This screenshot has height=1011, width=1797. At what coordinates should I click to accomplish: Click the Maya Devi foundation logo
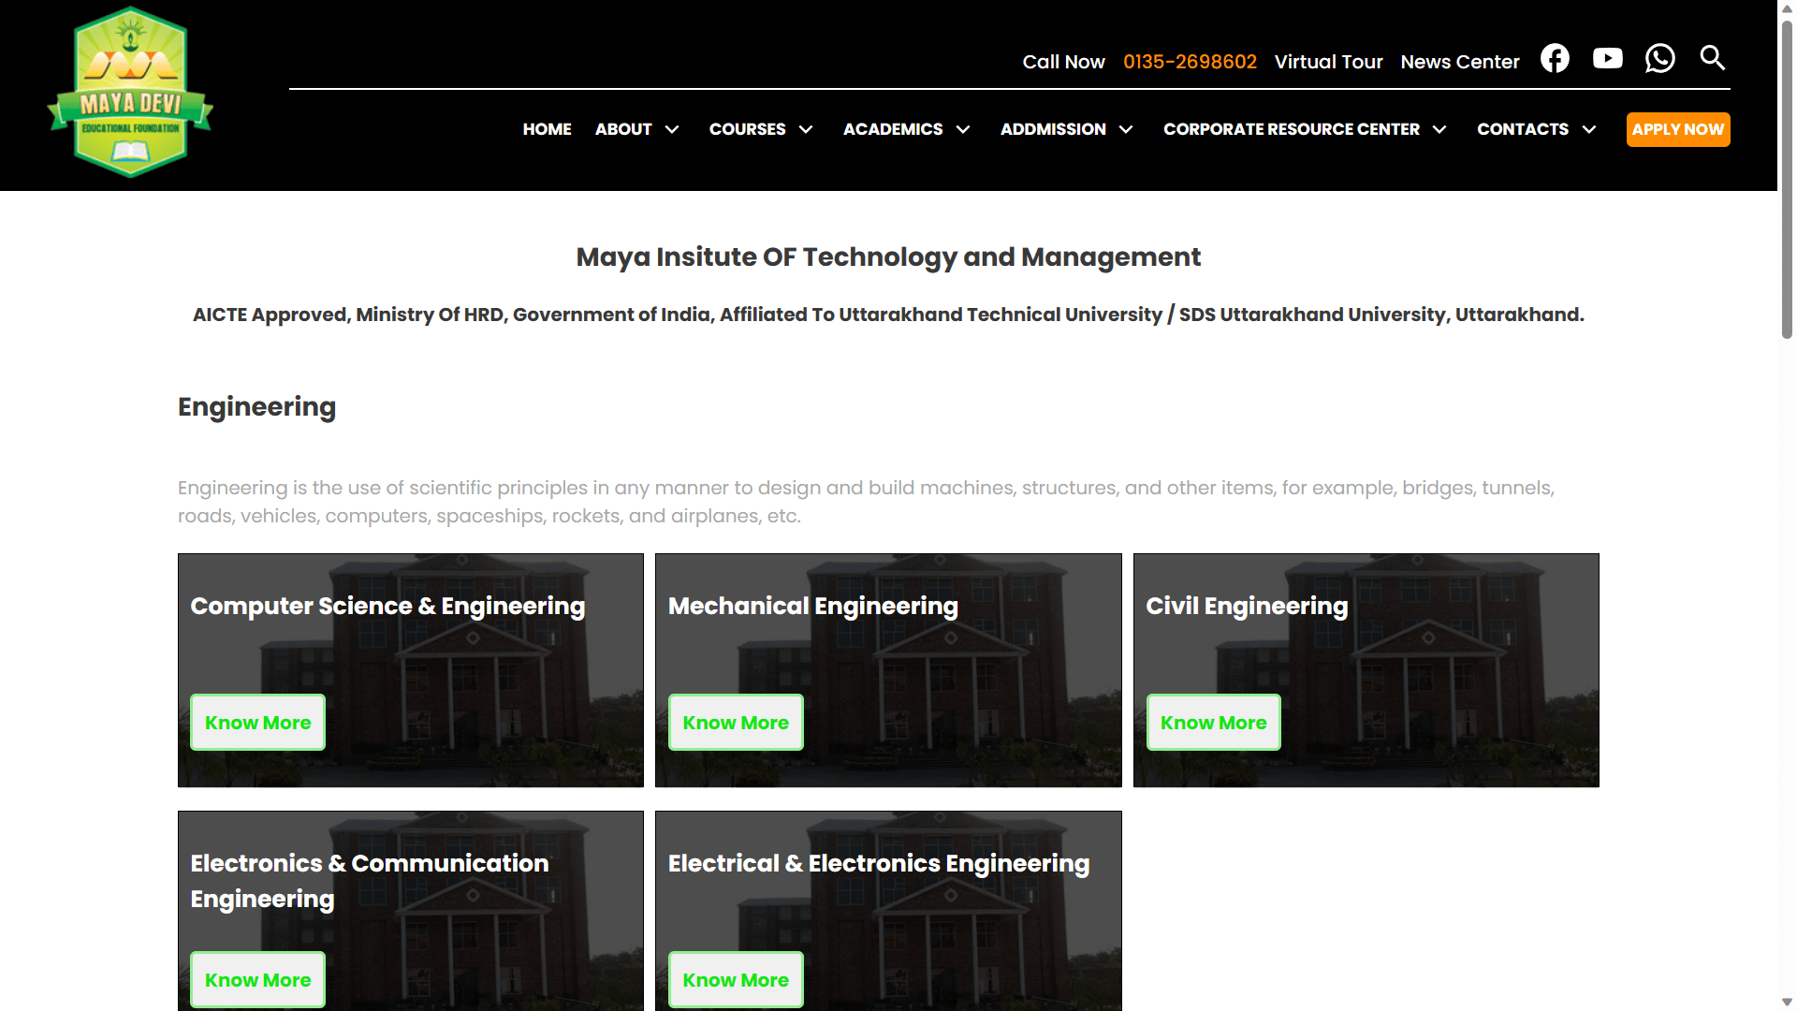(130, 93)
